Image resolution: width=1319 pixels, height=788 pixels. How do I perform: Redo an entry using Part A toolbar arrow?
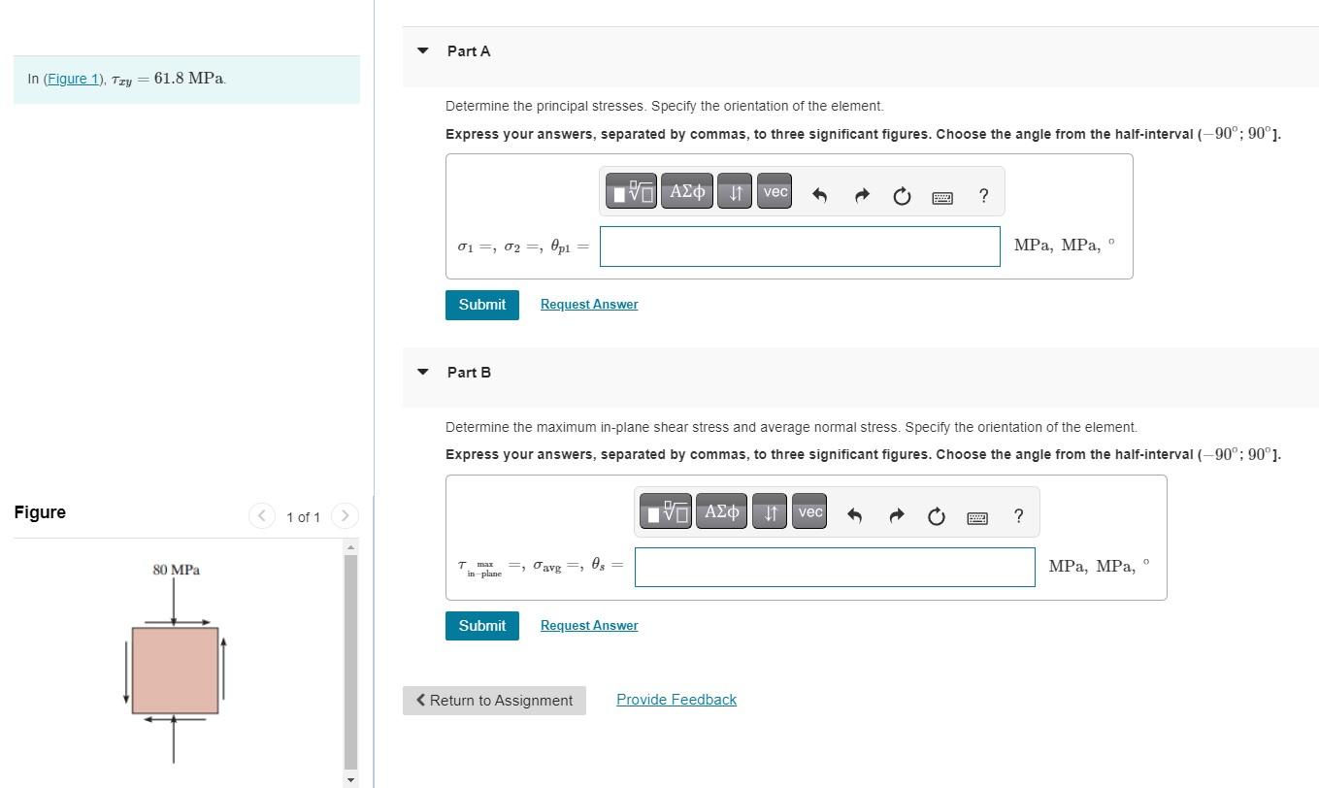click(861, 195)
